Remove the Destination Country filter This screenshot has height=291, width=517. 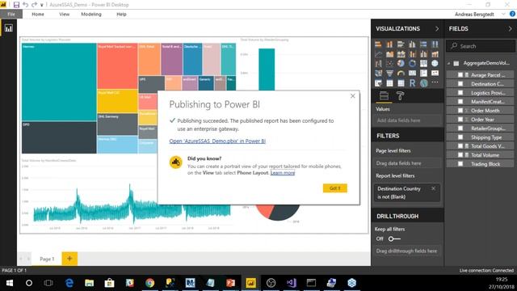coord(433,188)
